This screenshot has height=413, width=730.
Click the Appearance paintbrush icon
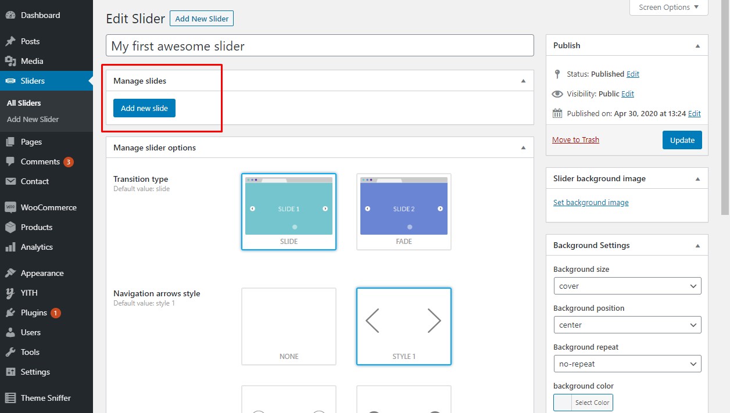10,273
